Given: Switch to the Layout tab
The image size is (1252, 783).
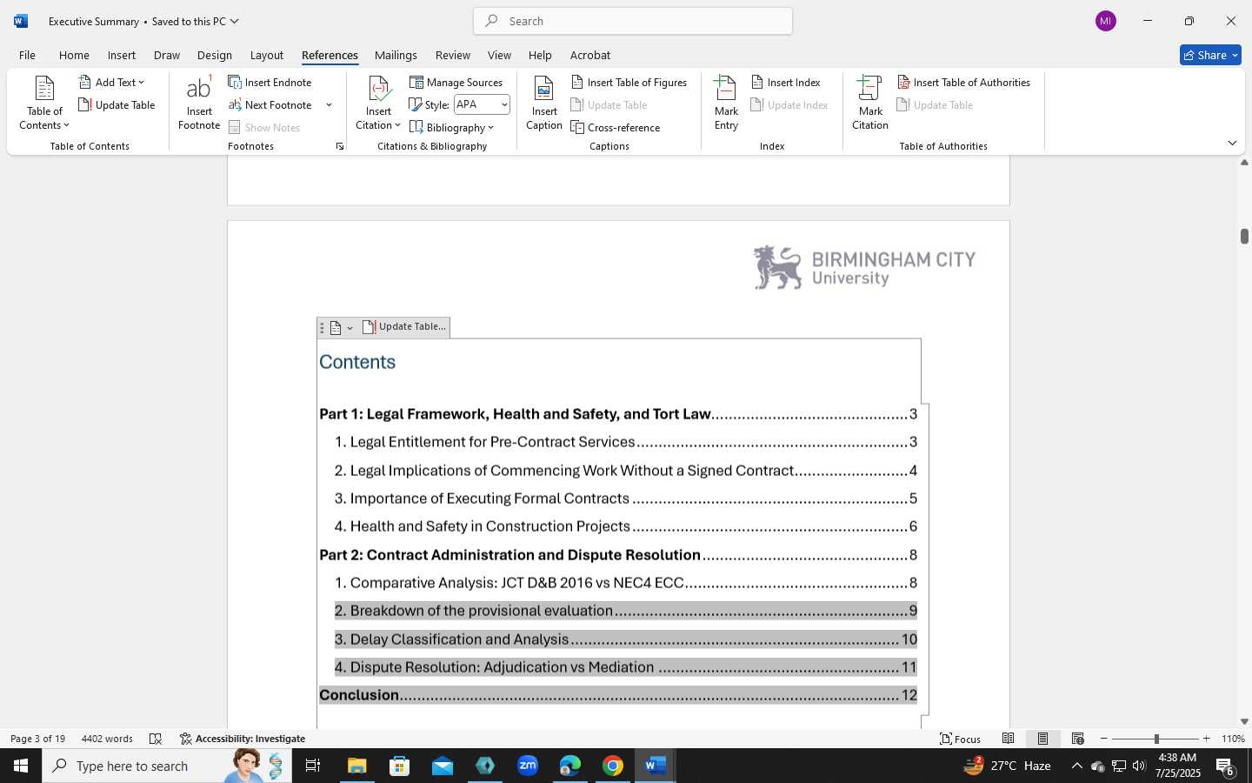Looking at the screenshot, I should point(267,55).
